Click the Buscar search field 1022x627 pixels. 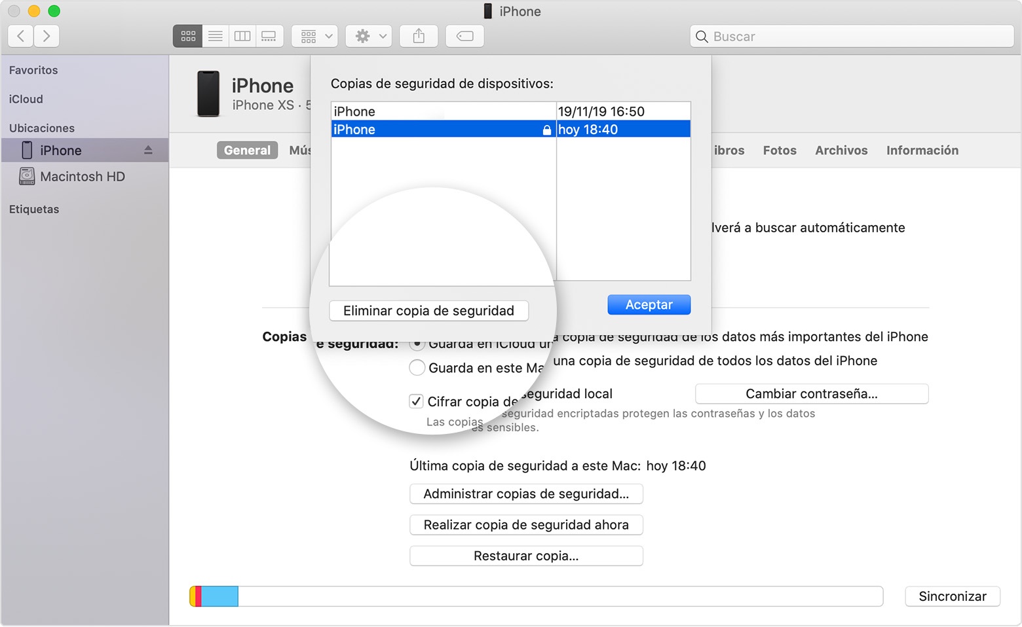[x=852, y=37]
